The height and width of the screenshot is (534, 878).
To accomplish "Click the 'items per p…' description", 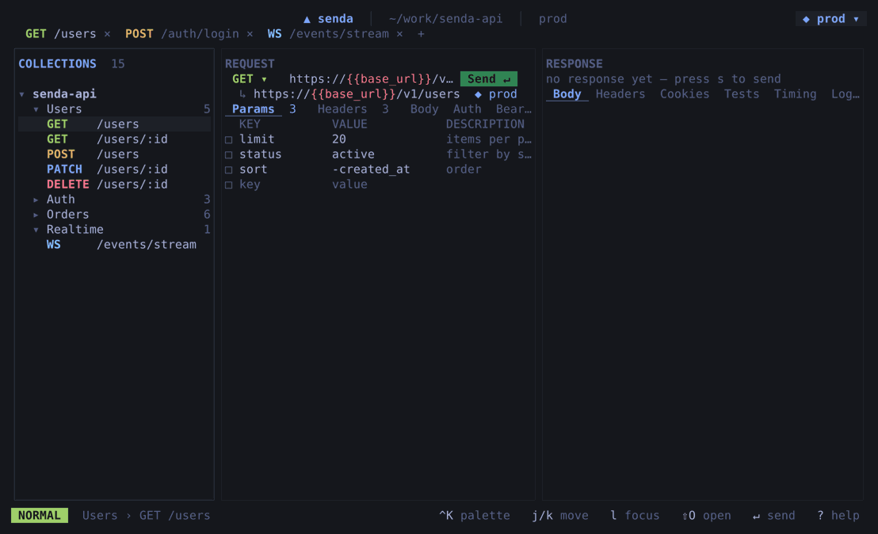I will [x=488, y=139].
